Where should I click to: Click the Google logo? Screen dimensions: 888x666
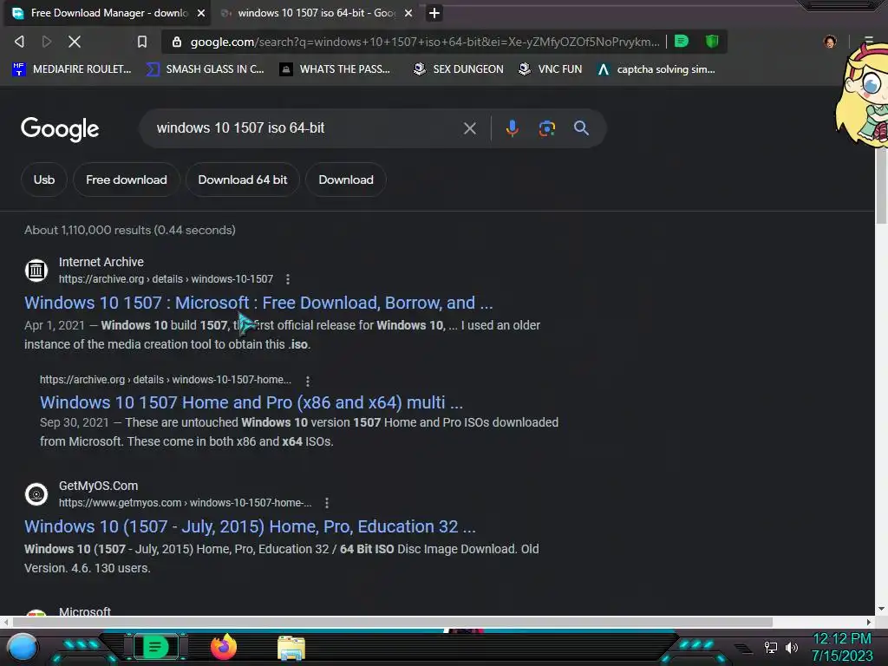click(x=60, y=129)
